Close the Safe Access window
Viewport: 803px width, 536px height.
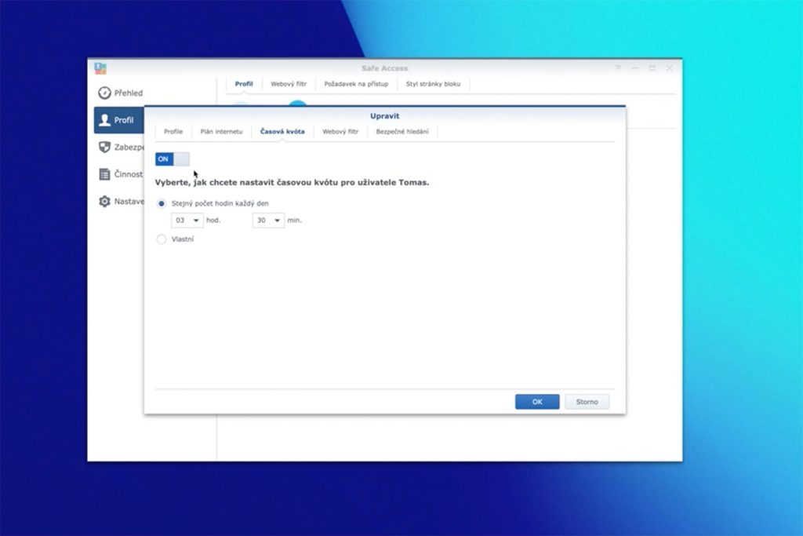coord(670,67)
